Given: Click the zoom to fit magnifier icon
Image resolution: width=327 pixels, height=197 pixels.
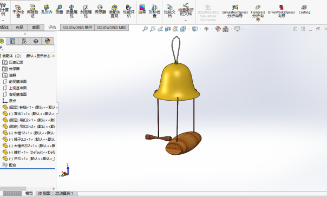Looking at the screenshot, I should tap(145, 29).
